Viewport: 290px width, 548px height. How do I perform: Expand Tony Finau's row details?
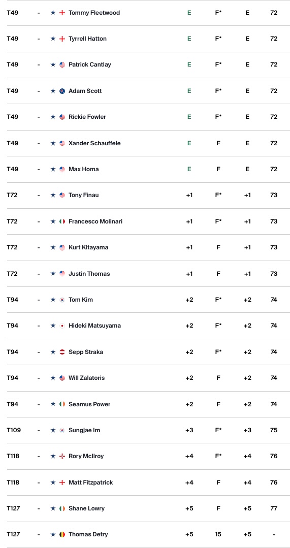[145, 196]
